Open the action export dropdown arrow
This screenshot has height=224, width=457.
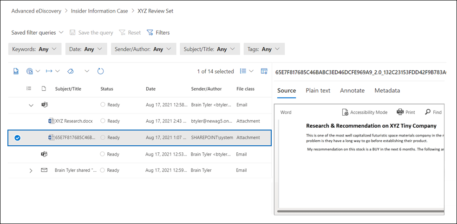pyautogui.click(x=58, y=71)
